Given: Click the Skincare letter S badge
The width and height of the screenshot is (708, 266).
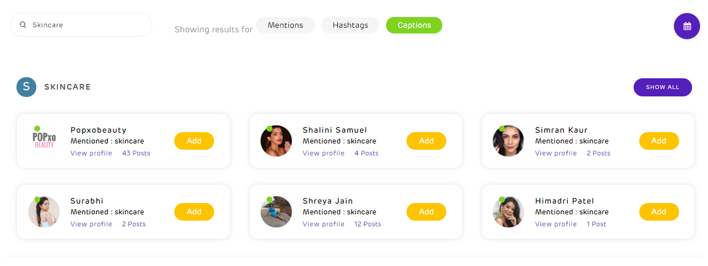Looking at the screenshot, I should [x=26, y=87].
